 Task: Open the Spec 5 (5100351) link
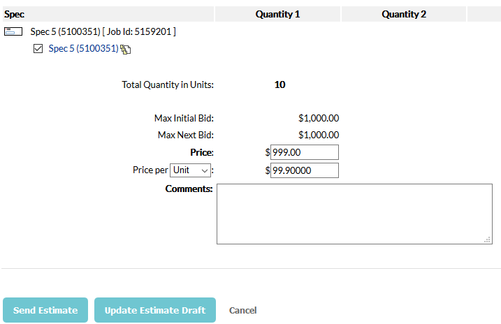pos(83,48)
